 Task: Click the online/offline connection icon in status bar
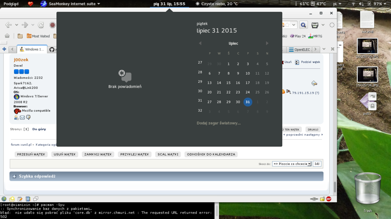pos(314,199)
